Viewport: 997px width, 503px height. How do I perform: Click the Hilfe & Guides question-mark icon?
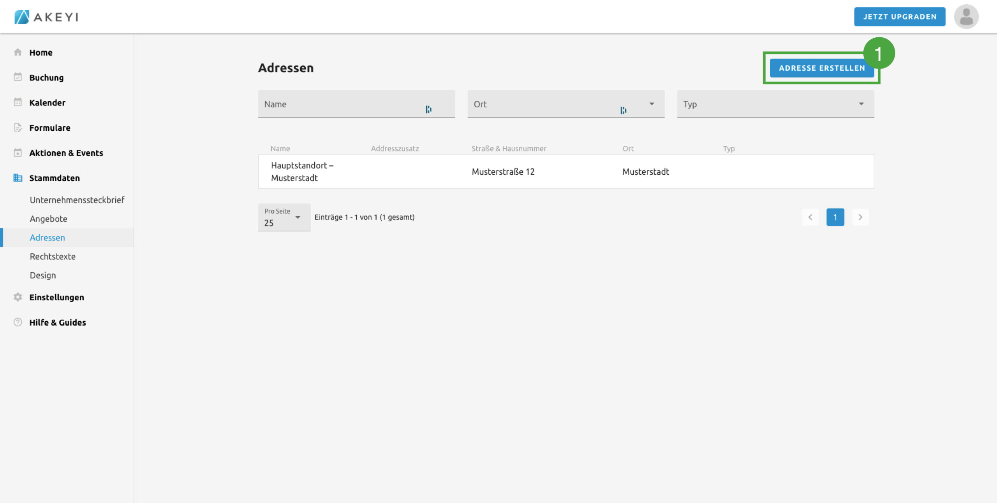pos(18,322)
